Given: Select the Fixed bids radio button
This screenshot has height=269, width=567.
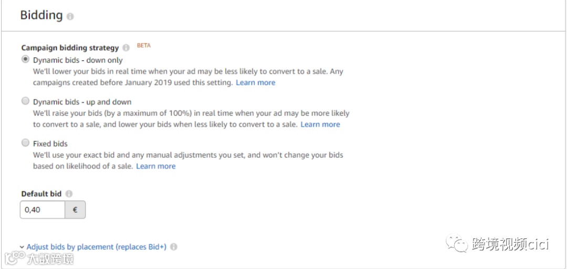Looking at the screenshot, I should click(x=25, y=143).
